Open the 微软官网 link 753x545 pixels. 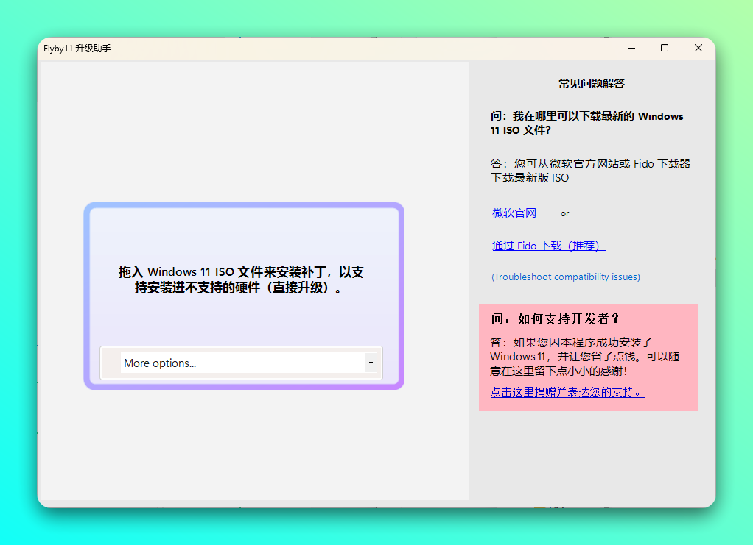click(514, 213)
